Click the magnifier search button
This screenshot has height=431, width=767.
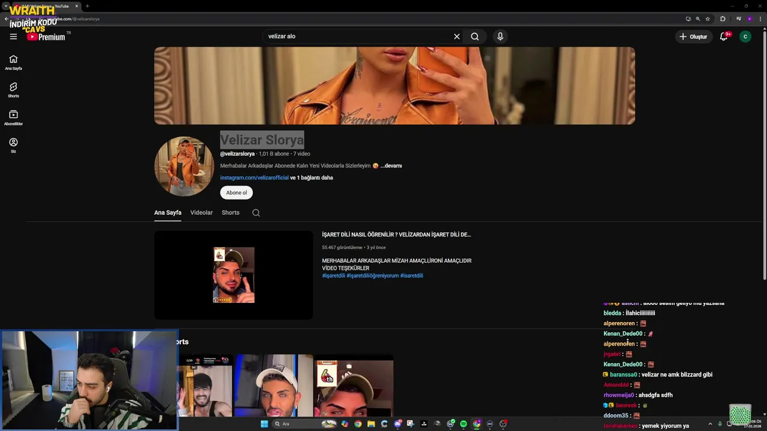click(475, 37)
